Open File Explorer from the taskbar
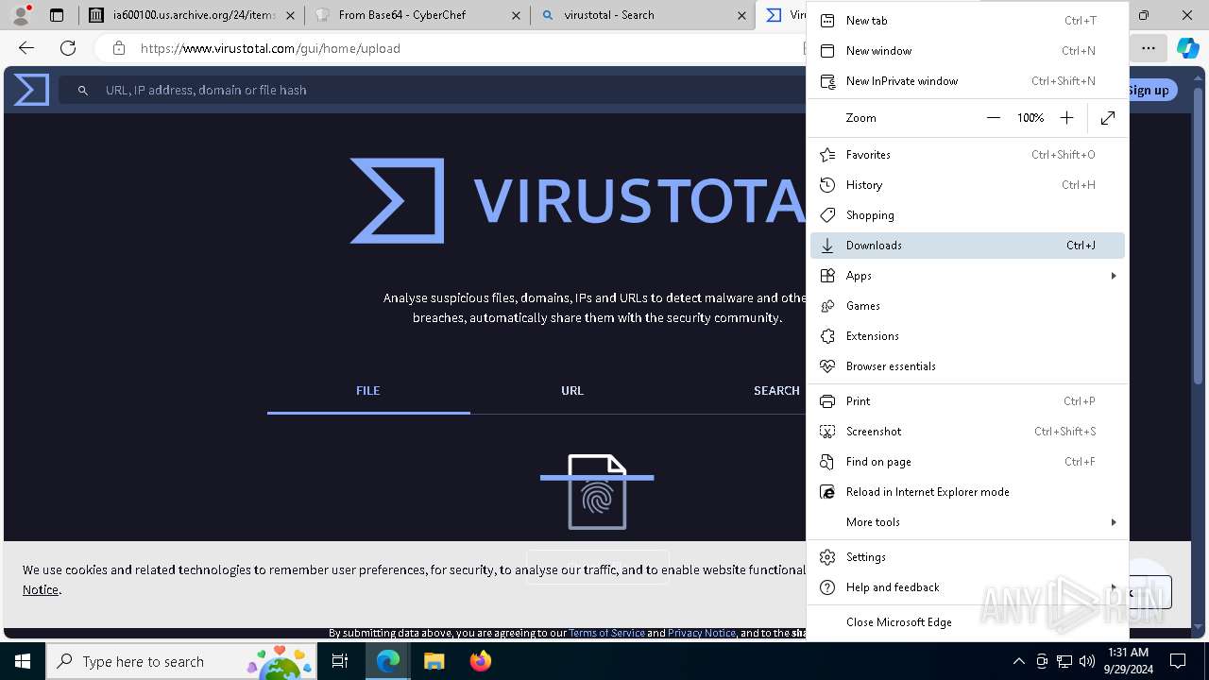Viewport: 1209px width, 680px height. (434, 661)
